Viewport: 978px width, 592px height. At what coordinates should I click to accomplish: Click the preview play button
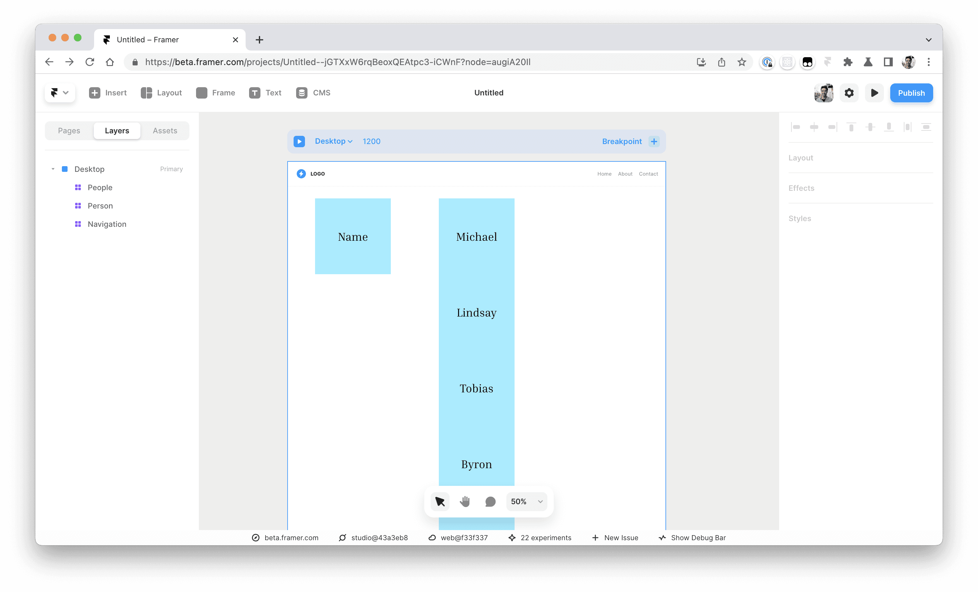874,93
